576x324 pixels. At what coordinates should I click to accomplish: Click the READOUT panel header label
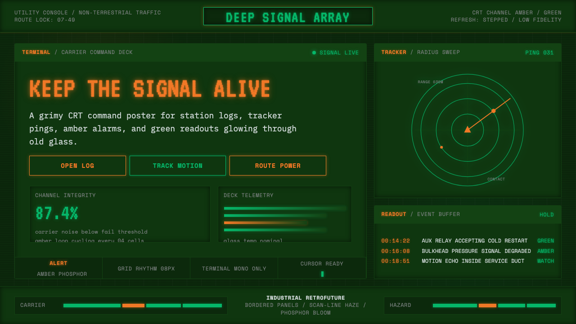(394, 214)
